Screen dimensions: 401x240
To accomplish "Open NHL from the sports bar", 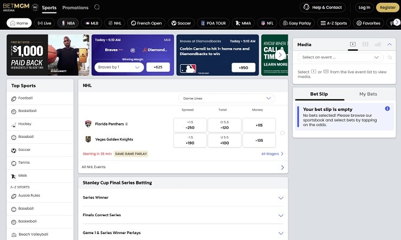I will [x=114, y=23].
